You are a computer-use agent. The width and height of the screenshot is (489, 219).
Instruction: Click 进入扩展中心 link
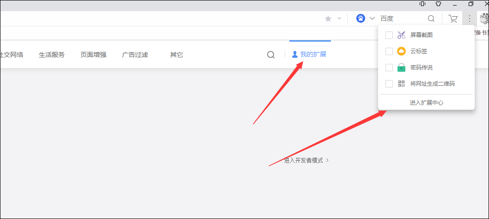(x=426, y=103)
